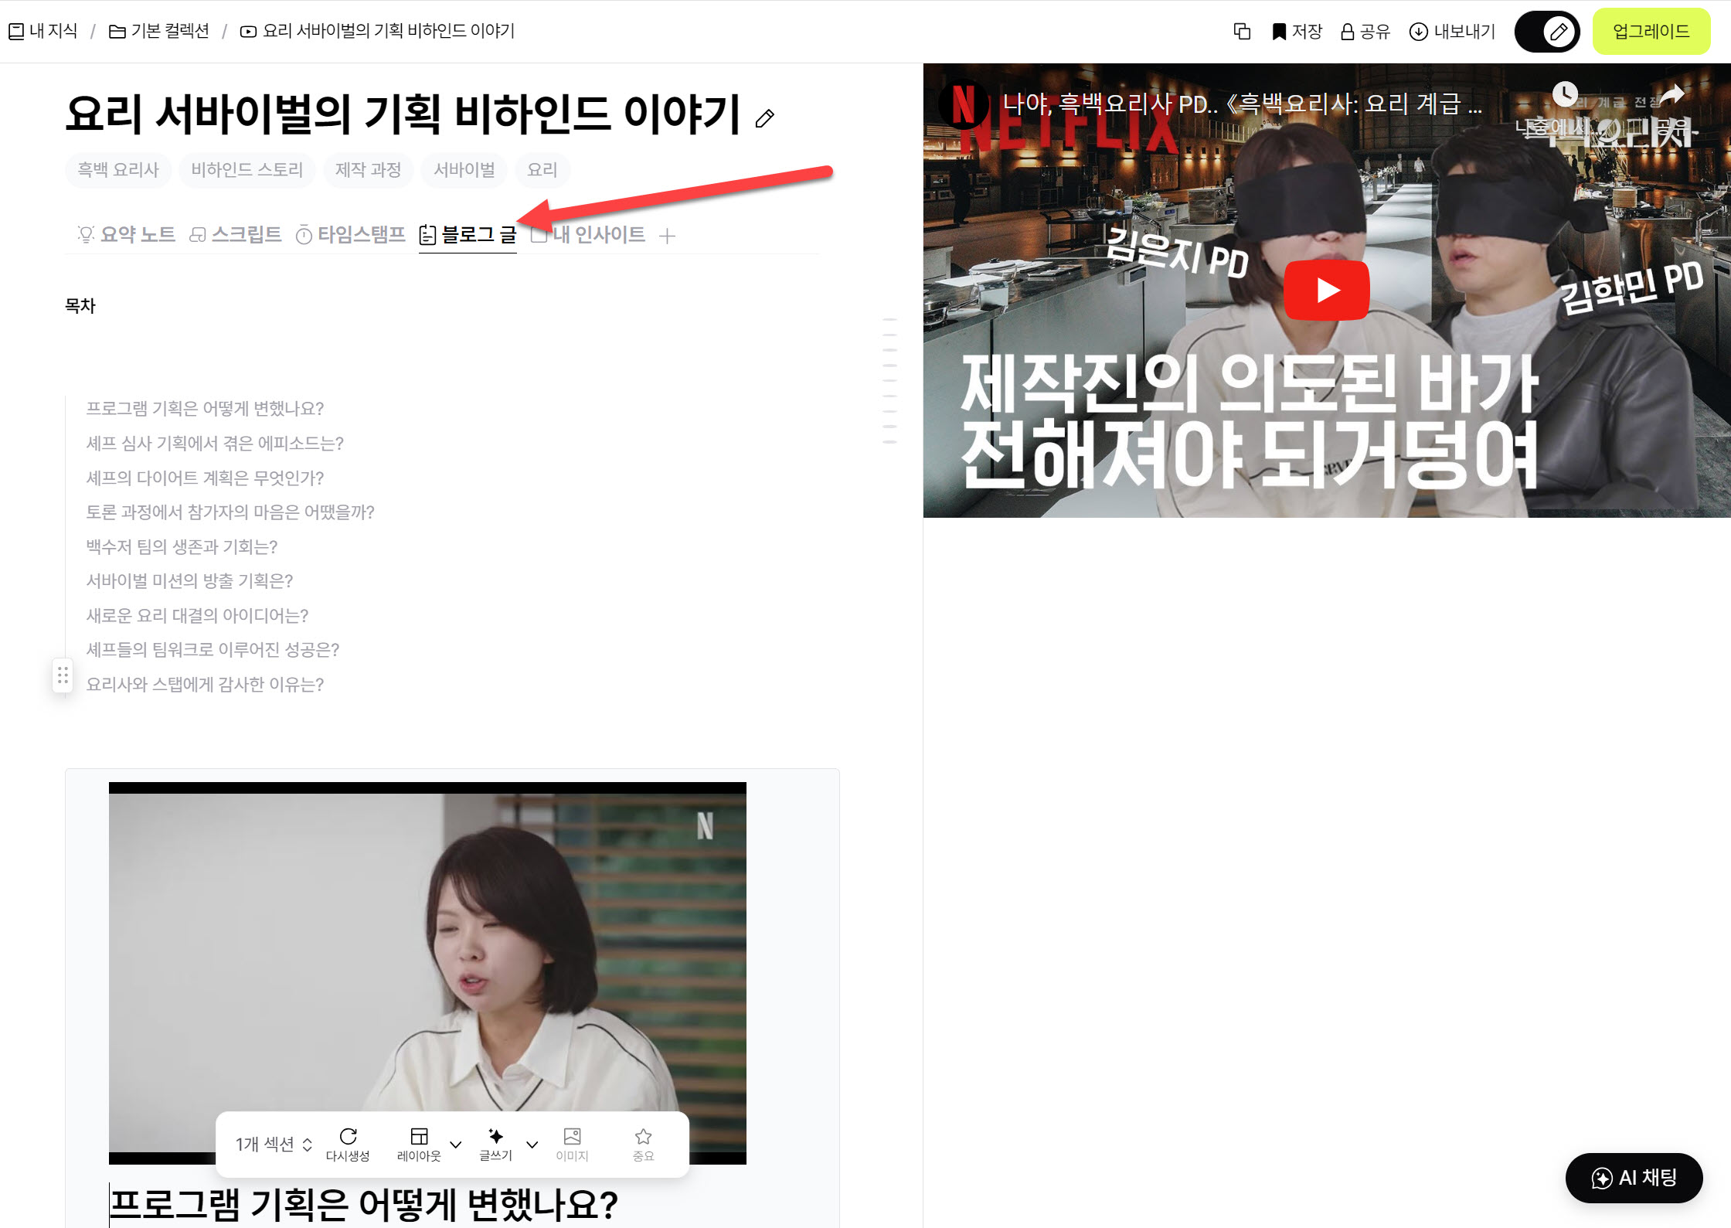Click the plus icon to add a tab
The height and width of the screenshot is (1228, 1731).
[x=668, y=236]
